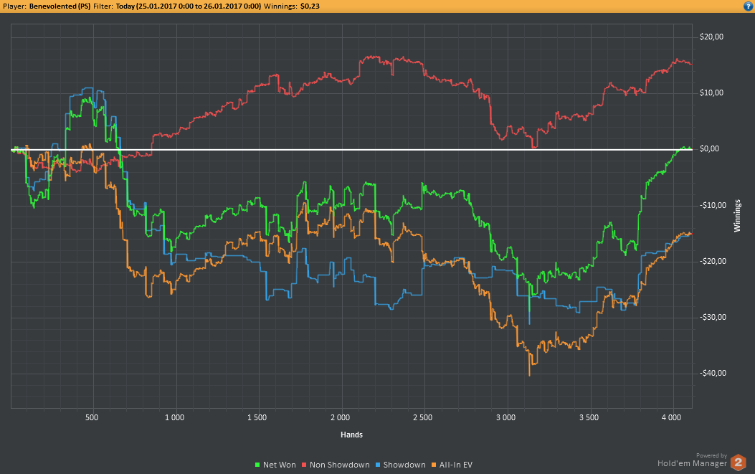
Task: Click the Hands axis title
Action: point(351,435)
